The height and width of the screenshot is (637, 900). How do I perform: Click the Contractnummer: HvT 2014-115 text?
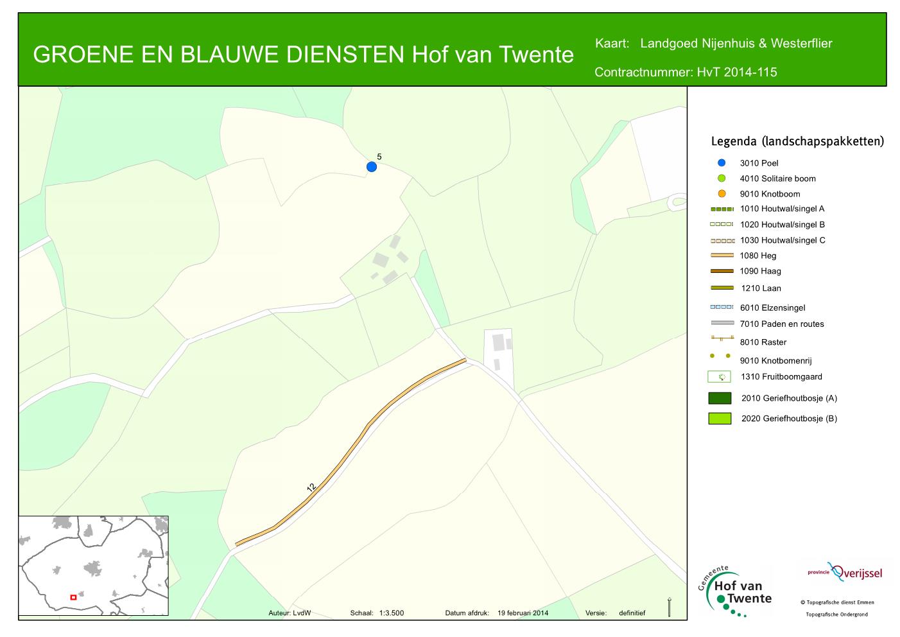coord(686,72)
